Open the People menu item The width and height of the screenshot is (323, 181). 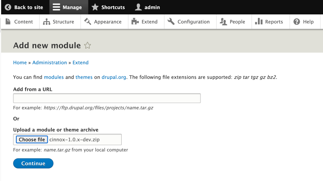click(x=233, y=22)
